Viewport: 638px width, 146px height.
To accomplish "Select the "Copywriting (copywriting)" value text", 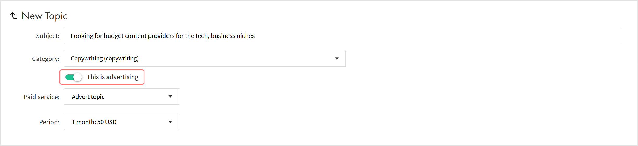I will (x=105, y=58).
